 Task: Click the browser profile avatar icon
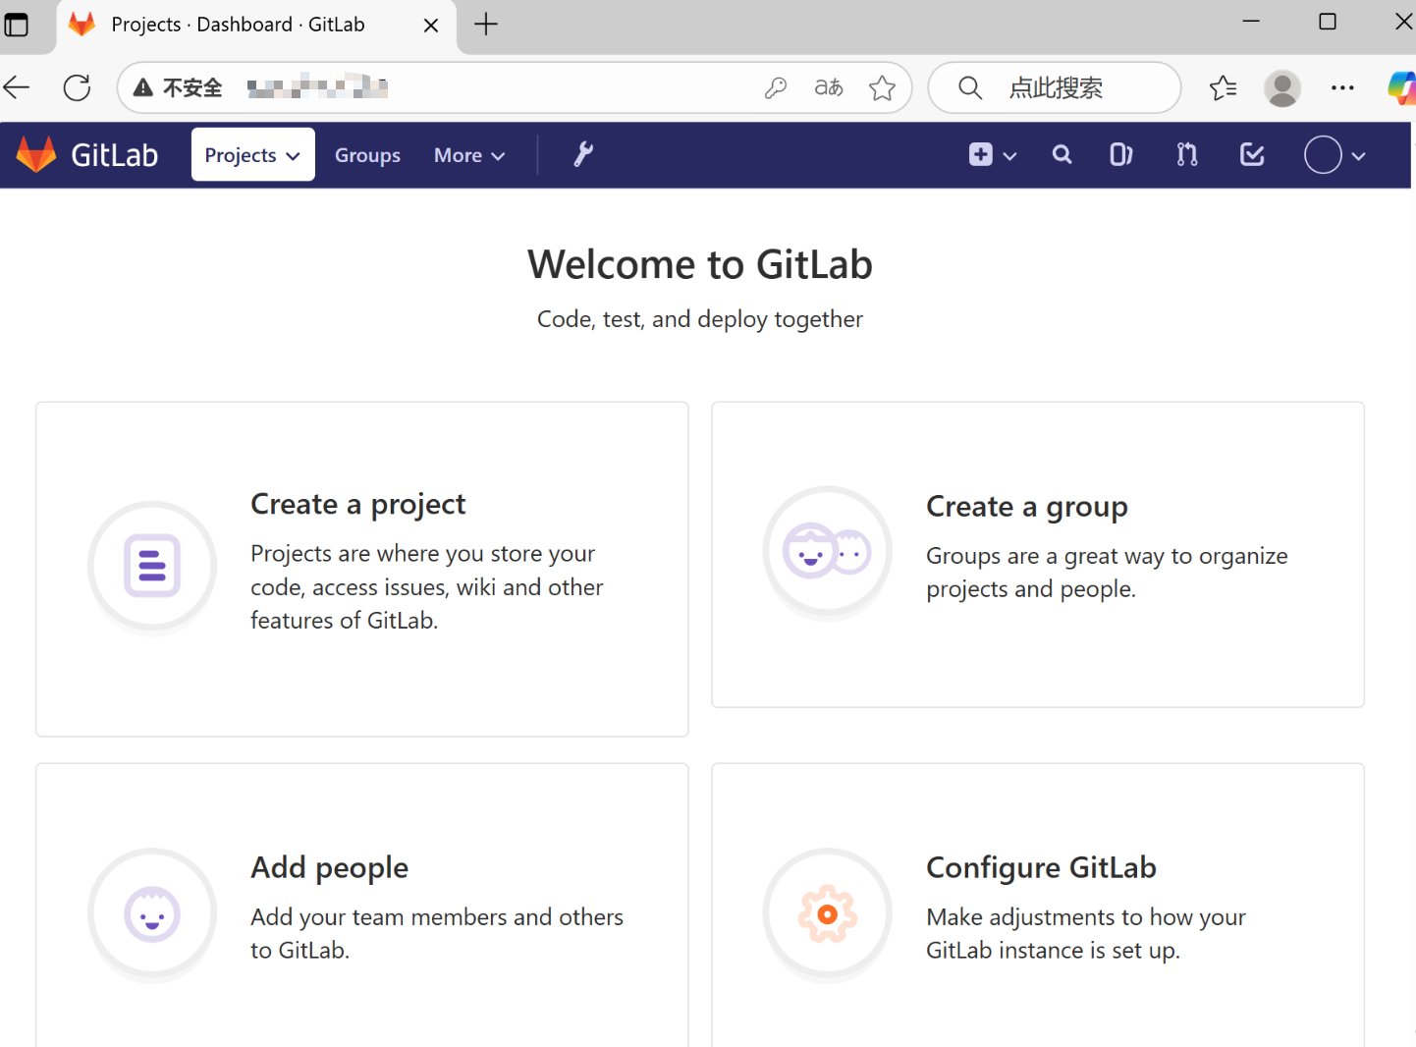(x=1282, y=87)
